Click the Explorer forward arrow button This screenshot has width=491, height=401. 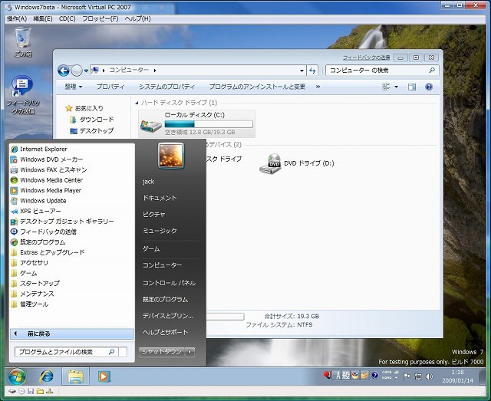77,71
